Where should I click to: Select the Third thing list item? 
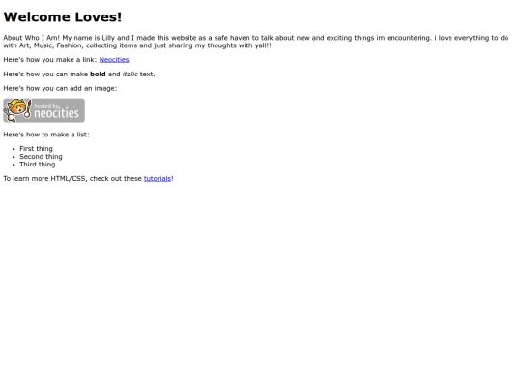point(38,164)
